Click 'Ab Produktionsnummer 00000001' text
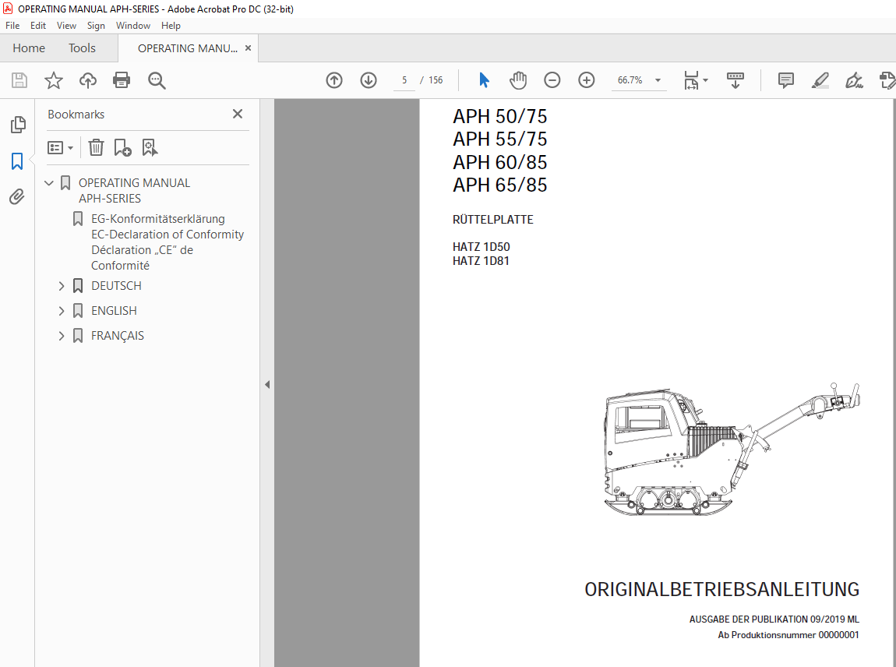 pos(788,635)
